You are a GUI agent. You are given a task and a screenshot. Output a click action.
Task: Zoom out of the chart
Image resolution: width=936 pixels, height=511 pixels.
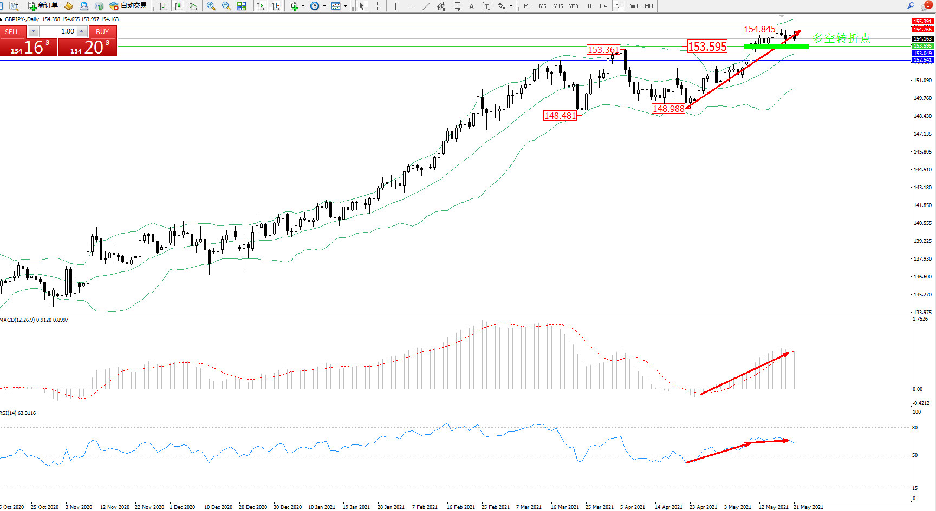click(x=226, y=6)
